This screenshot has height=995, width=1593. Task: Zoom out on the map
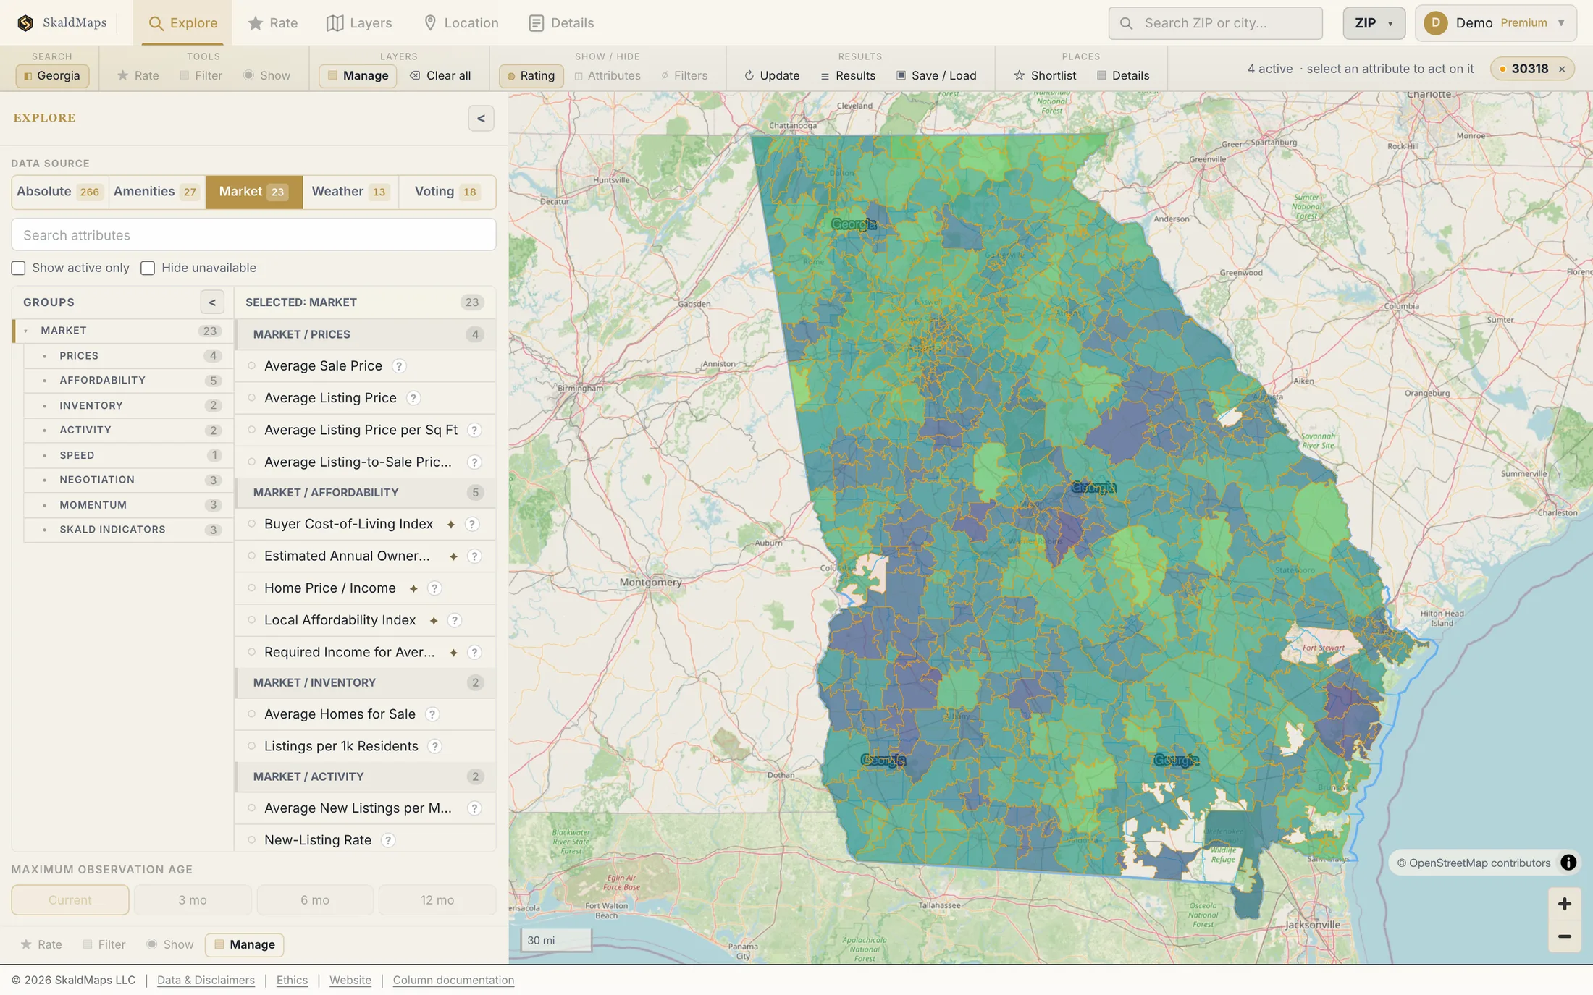pyautogui.click(x=1565, y=936)
